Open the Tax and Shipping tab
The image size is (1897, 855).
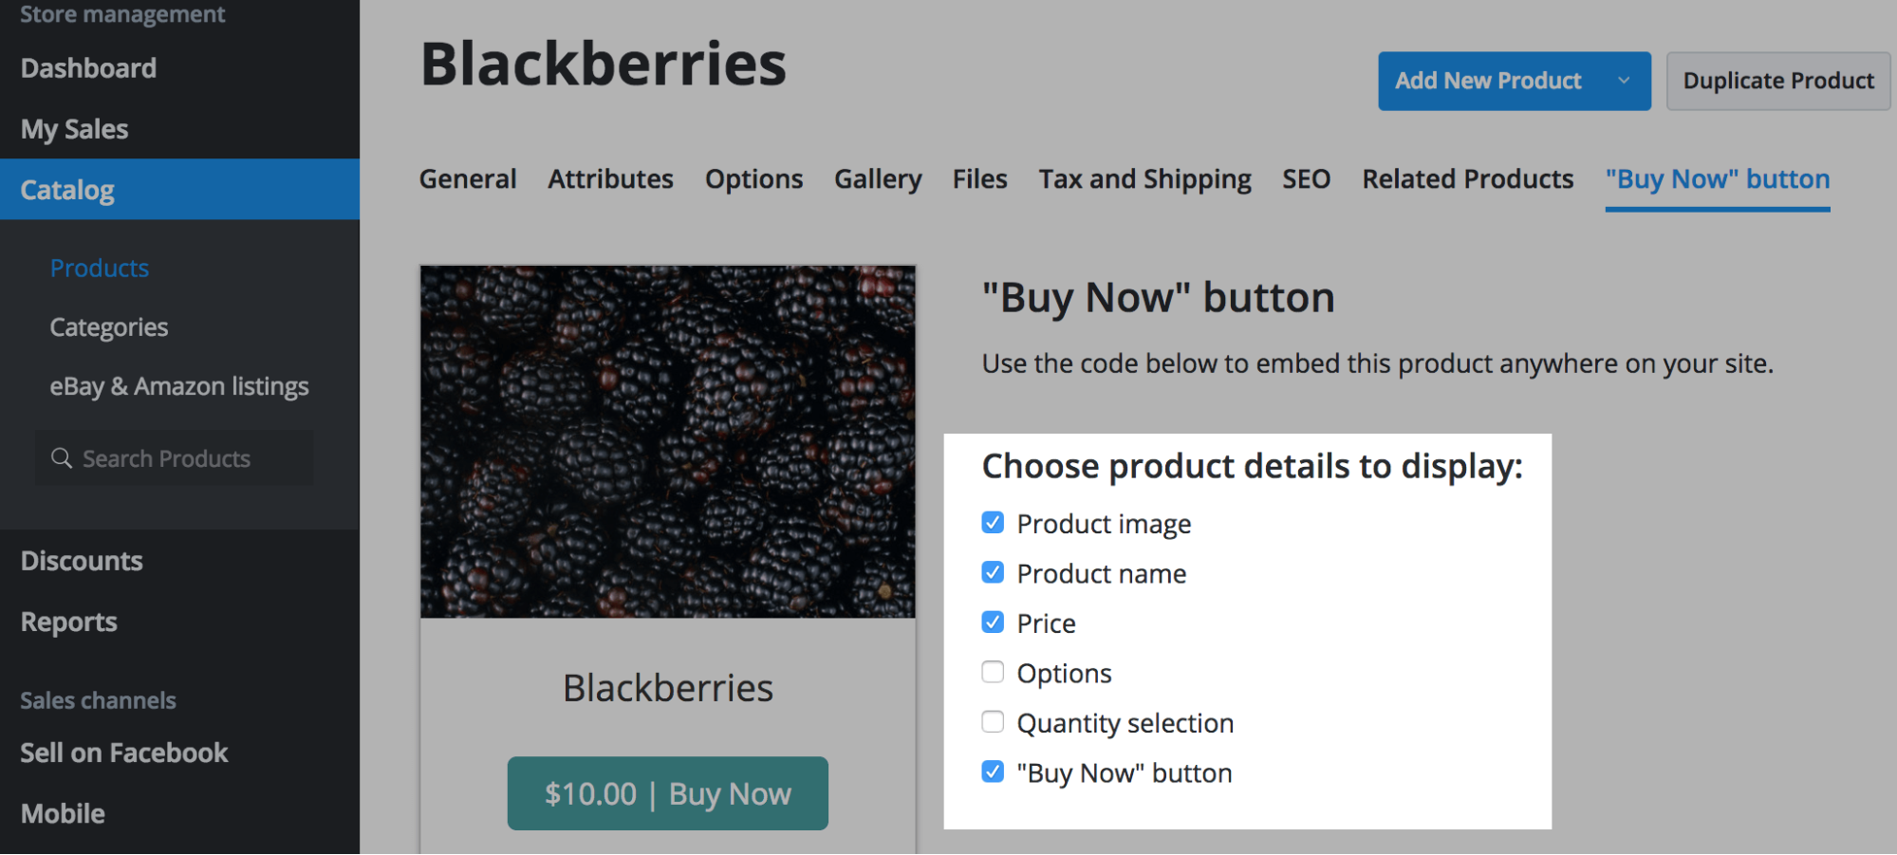pos(1144,179)
